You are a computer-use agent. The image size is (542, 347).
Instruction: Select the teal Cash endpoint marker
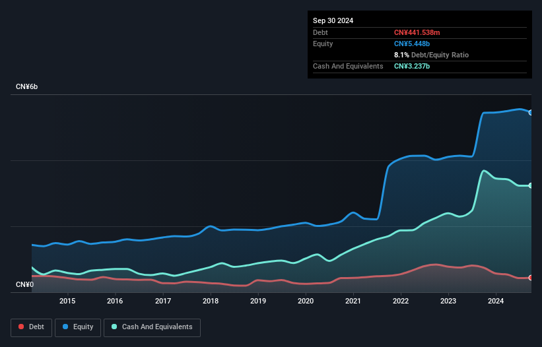(x=531, y=186)
